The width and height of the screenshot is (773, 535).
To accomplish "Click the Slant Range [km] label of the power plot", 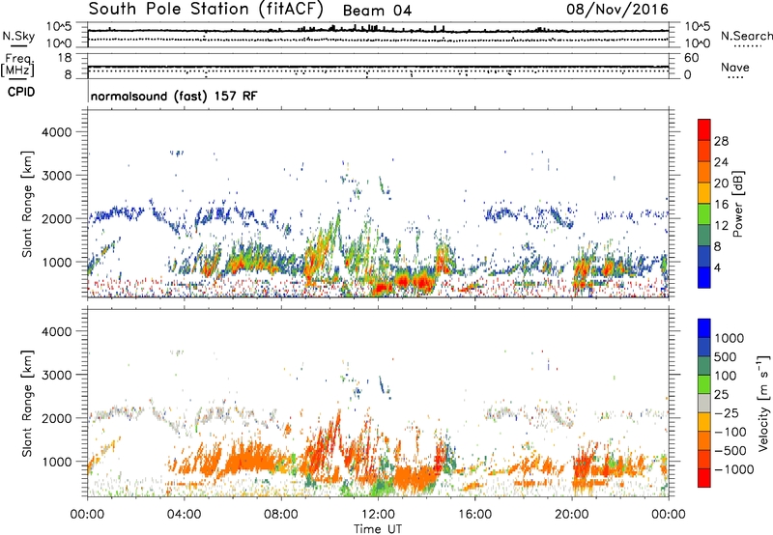I will coord(27,204).
